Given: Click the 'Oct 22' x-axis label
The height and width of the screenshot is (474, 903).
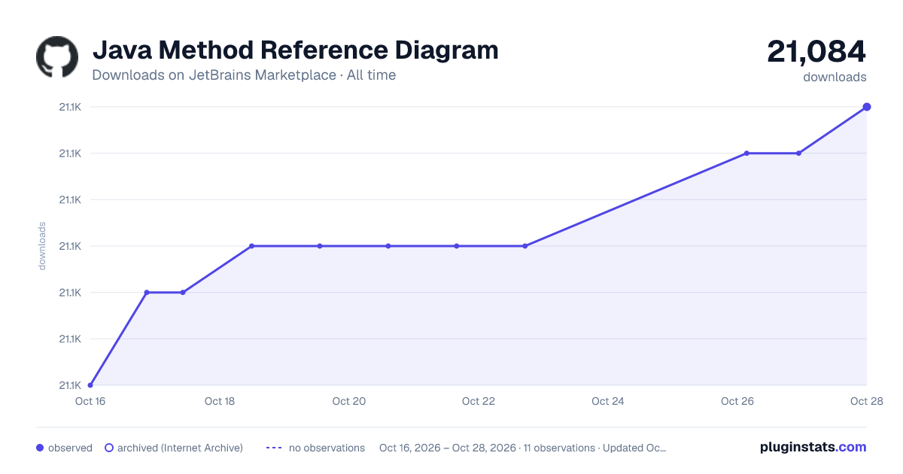Looking at the screenshot, I should 479,401.
